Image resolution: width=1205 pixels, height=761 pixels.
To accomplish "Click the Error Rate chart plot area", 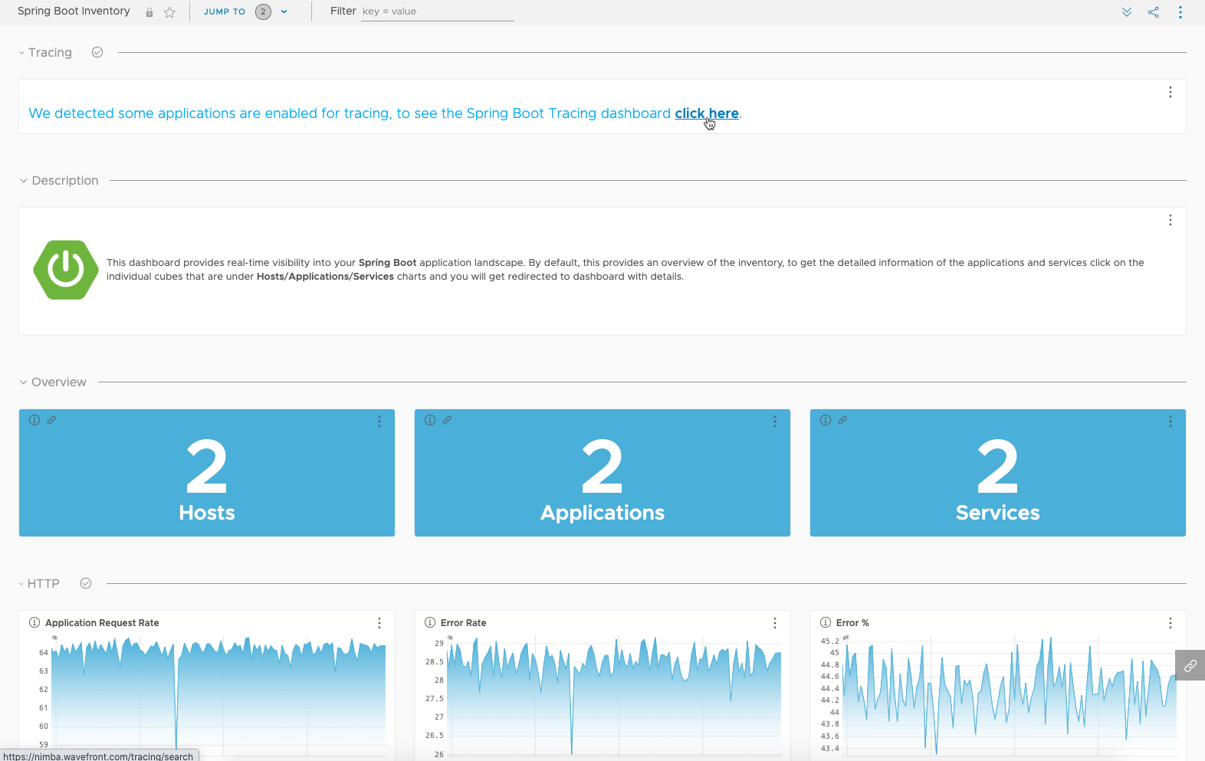I will [x=614, y=696].
